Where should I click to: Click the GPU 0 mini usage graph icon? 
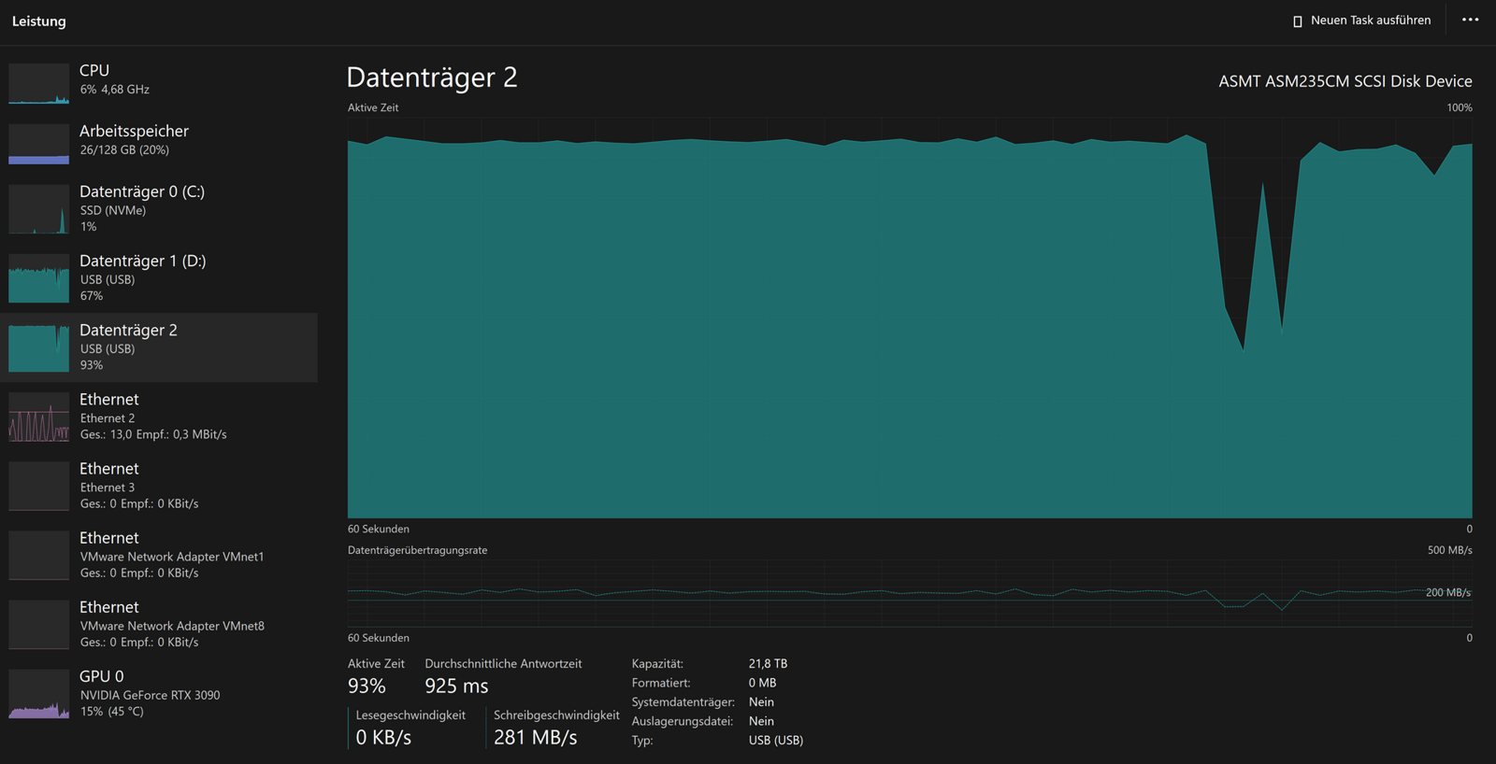point(38,694)
